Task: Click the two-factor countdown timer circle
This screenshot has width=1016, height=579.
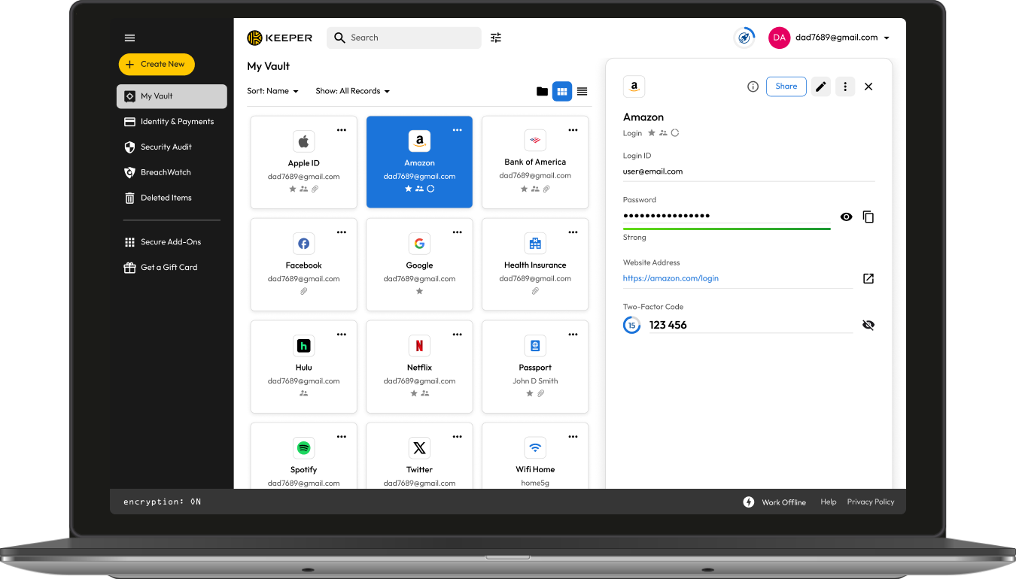Action: click(x=632, y=325)
